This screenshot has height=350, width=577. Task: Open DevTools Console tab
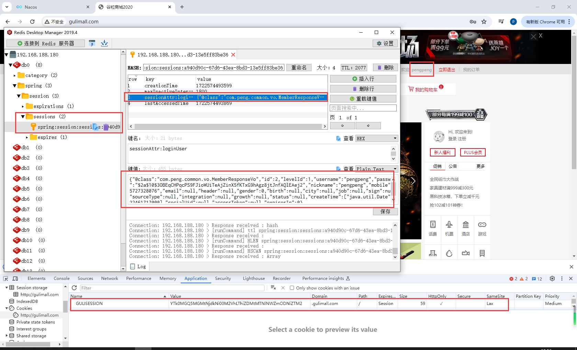[x=61, y=278]
